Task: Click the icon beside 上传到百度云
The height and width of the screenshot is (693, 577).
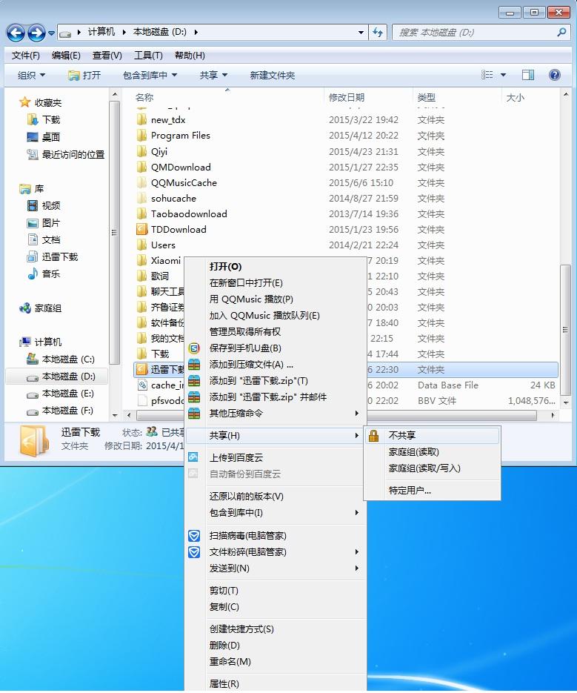Action: pyautogui.click(x=193, y=457)
